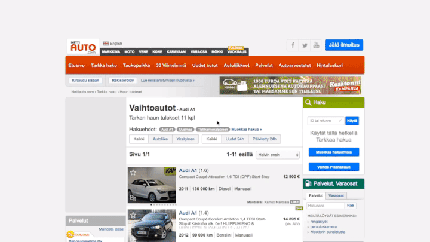
Task: Select the Päivitetty 24h filter tab
Action: coord(265,139)
